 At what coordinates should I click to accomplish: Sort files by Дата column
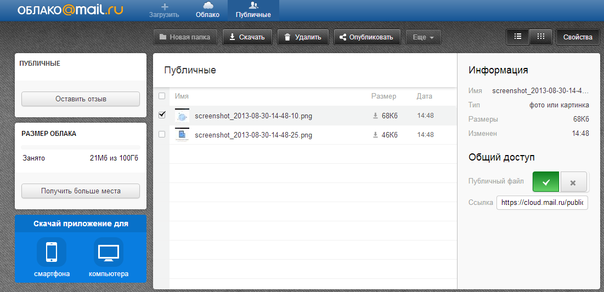pos(424,96)
